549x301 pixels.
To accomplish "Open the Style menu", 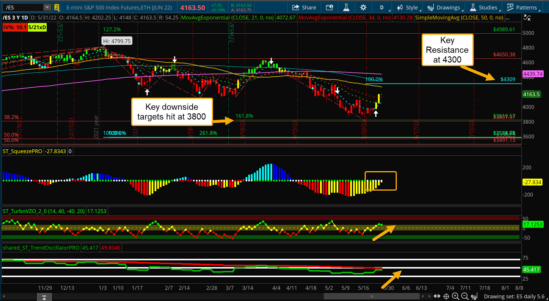I will 408,7.
